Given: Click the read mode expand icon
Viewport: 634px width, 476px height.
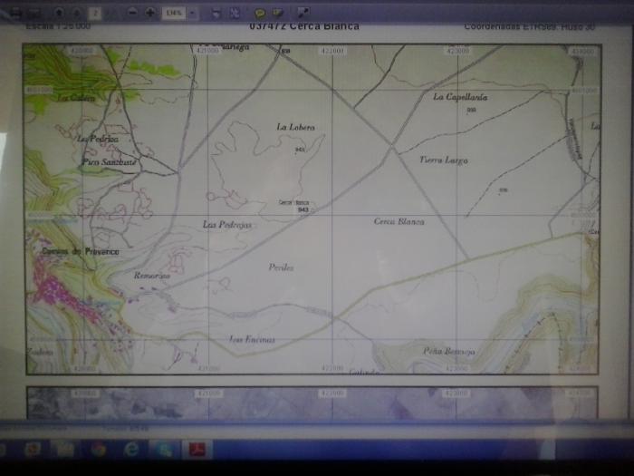Looking at the screenshot, I should click(x=303, y=13).
